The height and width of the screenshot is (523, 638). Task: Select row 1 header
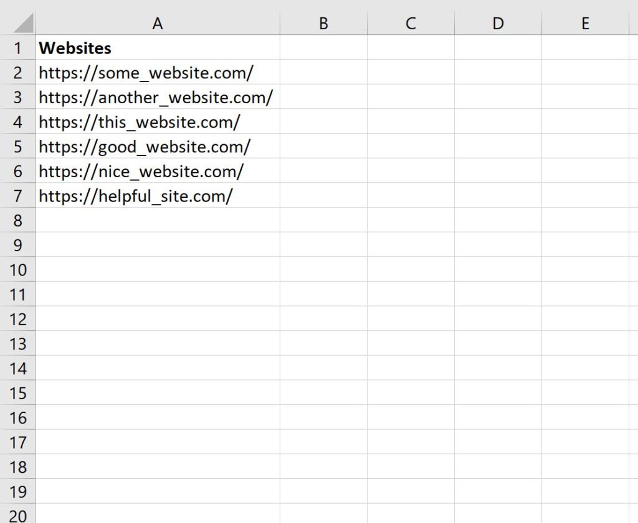pos(18,48)
